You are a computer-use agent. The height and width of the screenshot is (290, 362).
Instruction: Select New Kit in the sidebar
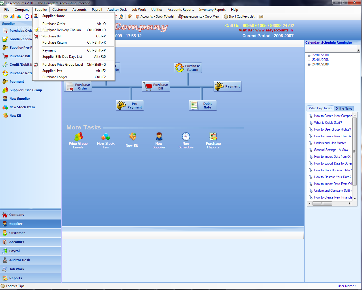click(x=12, y=116)
